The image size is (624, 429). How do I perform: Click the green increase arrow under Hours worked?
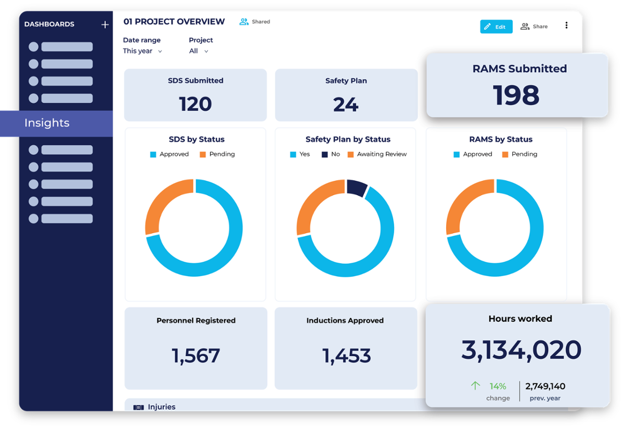475,386
